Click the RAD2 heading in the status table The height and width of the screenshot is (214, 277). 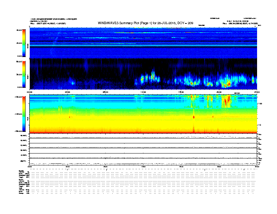[21, 171]
